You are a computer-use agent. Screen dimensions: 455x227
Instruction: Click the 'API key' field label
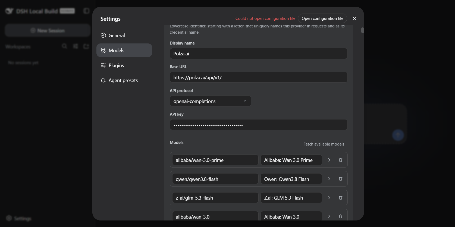[177, 114]
